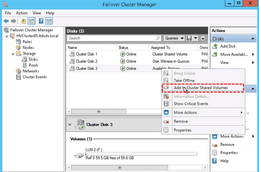Collapse the HVCluster01.itdvds.local tree node
The image size is (259, 172).
tap(6, 36)
